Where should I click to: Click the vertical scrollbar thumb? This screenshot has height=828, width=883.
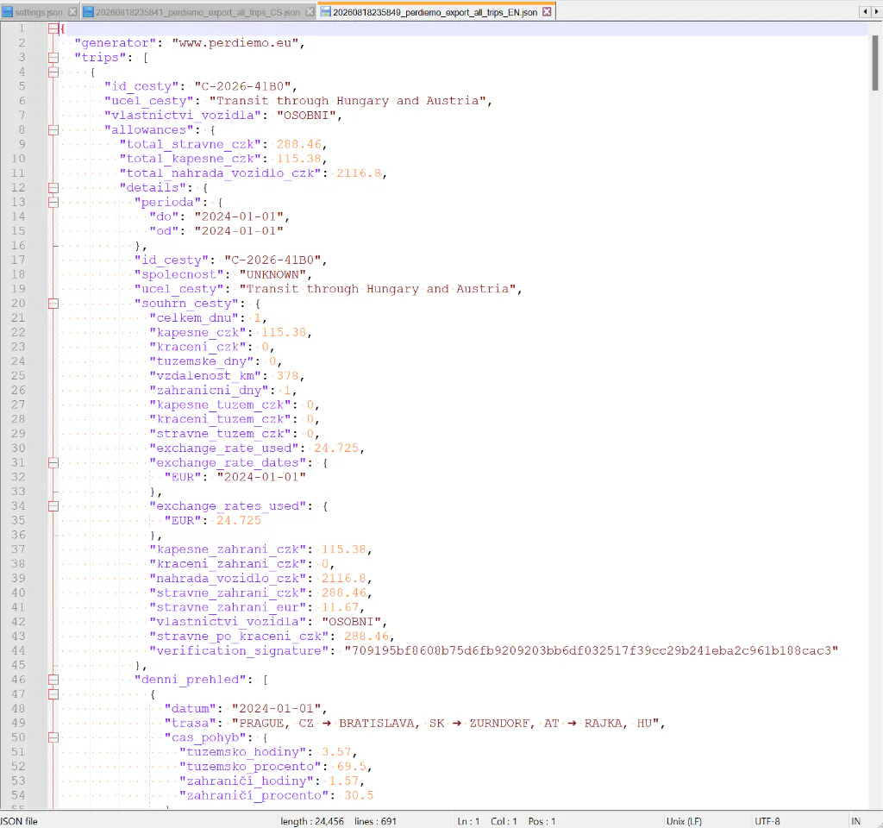tap(875, 62)
